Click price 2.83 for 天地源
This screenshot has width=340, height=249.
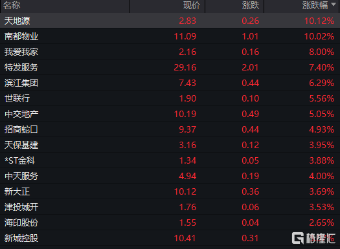click(x=188, y=21)
